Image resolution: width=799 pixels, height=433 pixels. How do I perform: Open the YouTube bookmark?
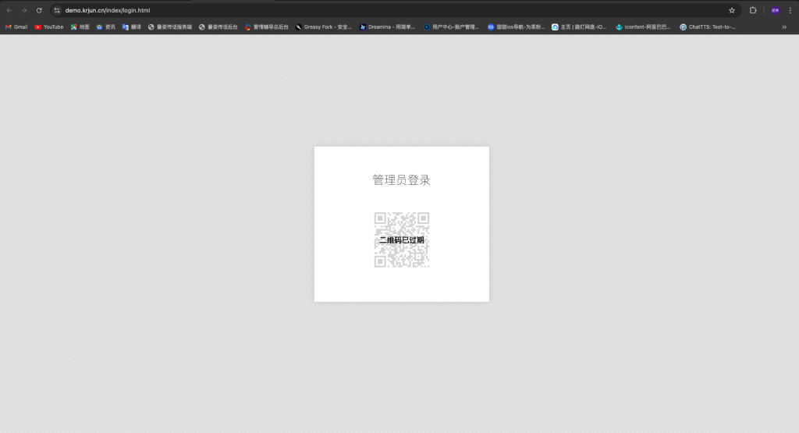tap(49, 27)
